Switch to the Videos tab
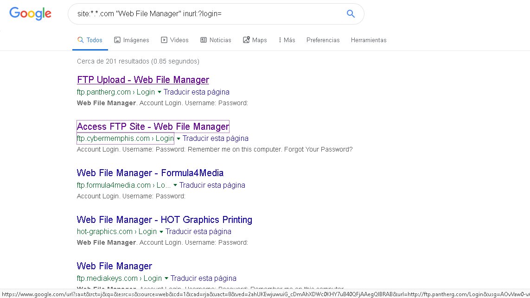 174,40
